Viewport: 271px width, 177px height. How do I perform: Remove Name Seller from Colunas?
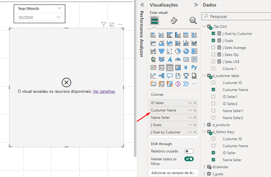[x=195, y=118]
